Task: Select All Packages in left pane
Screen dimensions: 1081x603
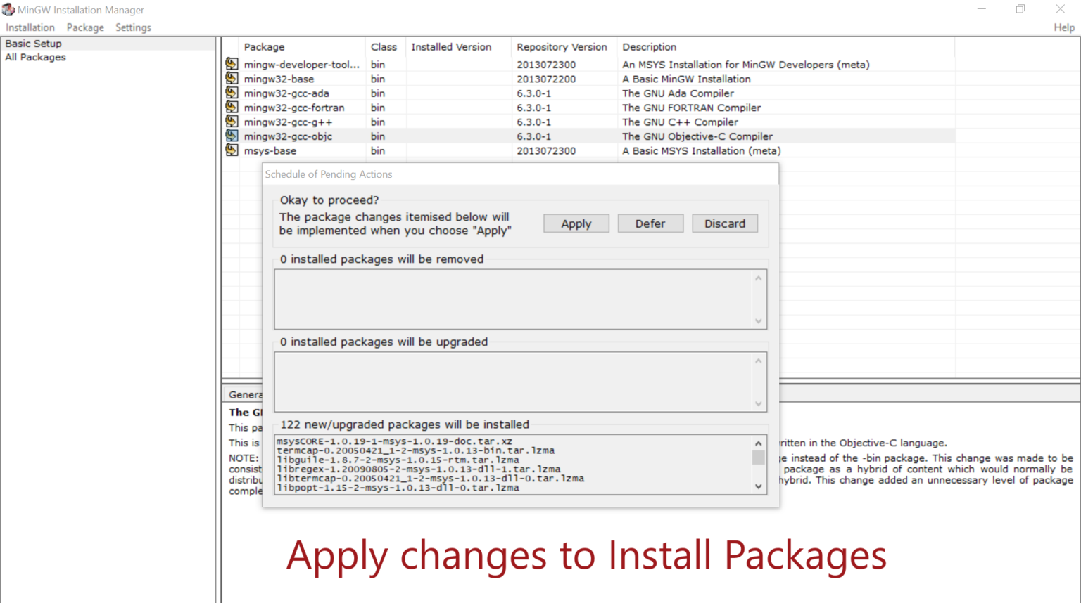Action: coord(35,58)
